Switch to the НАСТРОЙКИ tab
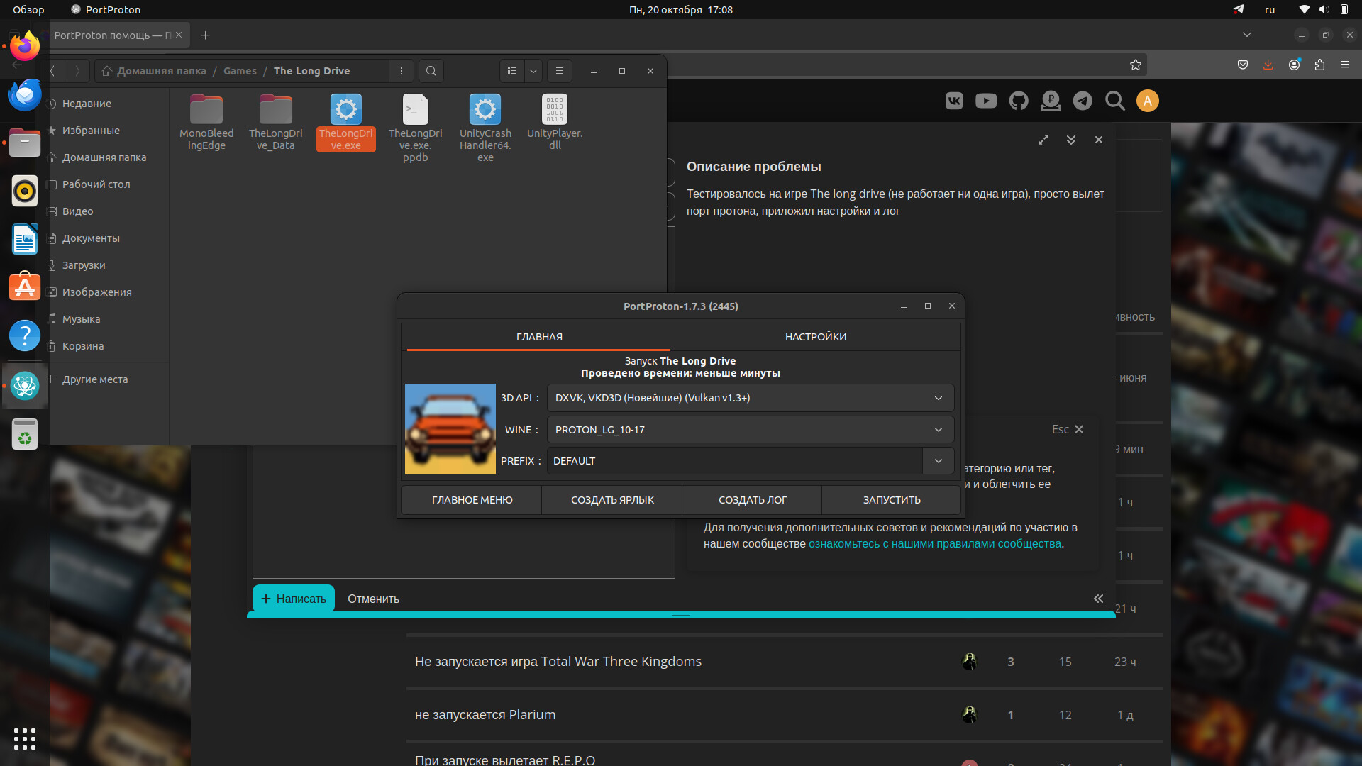Screen dimensions: 1362x766 click(x=815, y=337)
